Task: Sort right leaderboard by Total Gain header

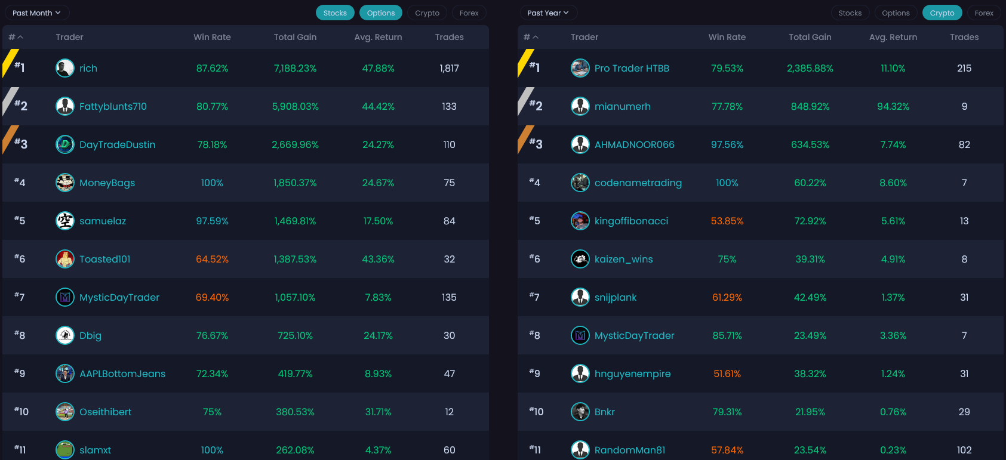Action: click(x=810, y=37)
